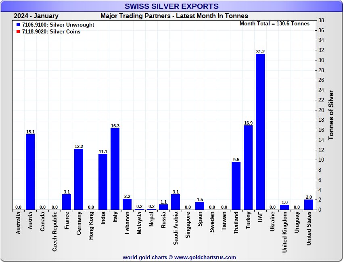The image size is (343, 262).
Task: Click the Austria bar at 15.1
Action: point(30,172)
